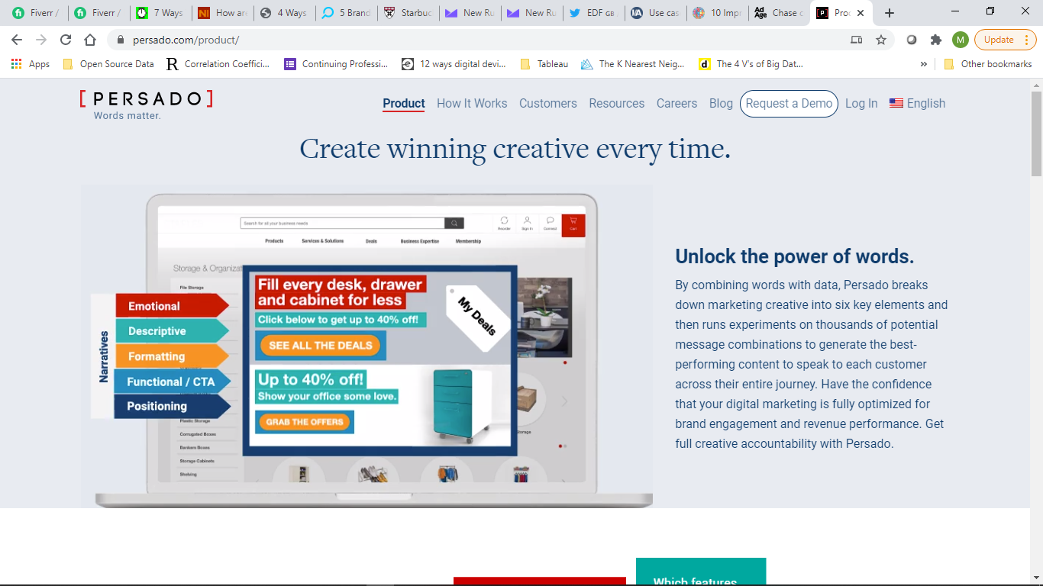
Task: Open the Resources menu
Action: 617,103
